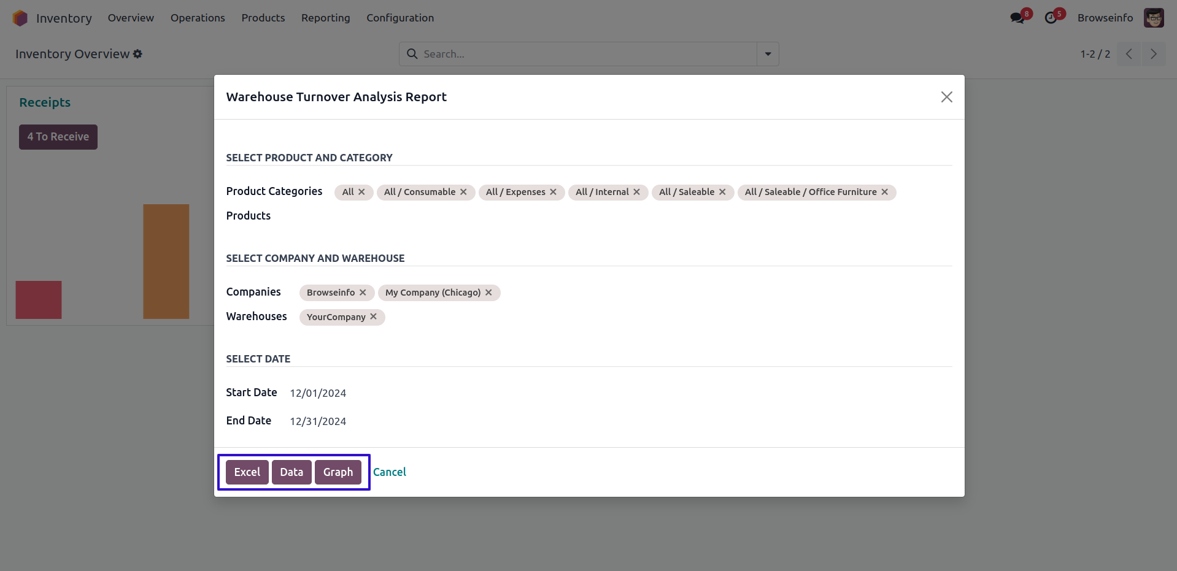
Task: Remove My Company (Chicago) tag
Action: (x=488, y=293)
